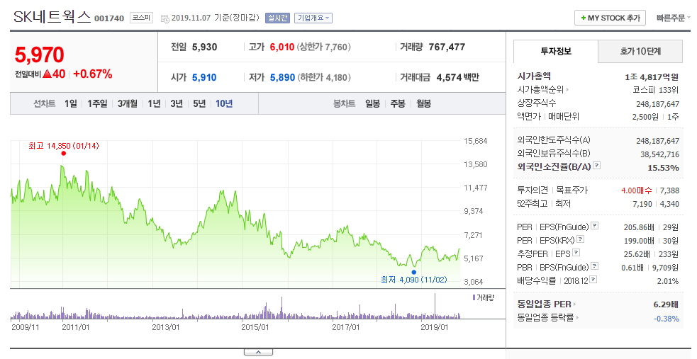This screenshot has width=697, height=359.
Task: Switch to the 호가10단계 tab
Action: click(640, 52)
